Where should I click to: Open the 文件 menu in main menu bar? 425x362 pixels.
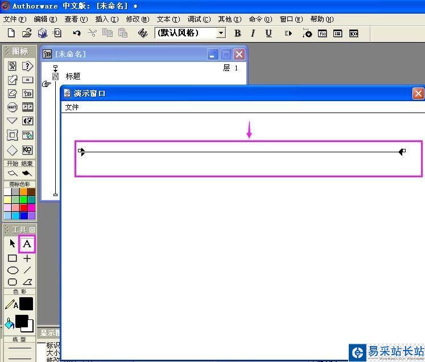tap(15, 19)
